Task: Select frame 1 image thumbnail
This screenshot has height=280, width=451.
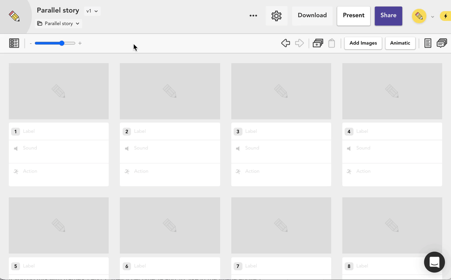Action: pyautogui.click(x=59, y=91)
